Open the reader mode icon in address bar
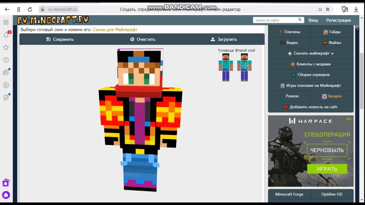The height and width of the screenshot is (205, 365). [320, 9]
